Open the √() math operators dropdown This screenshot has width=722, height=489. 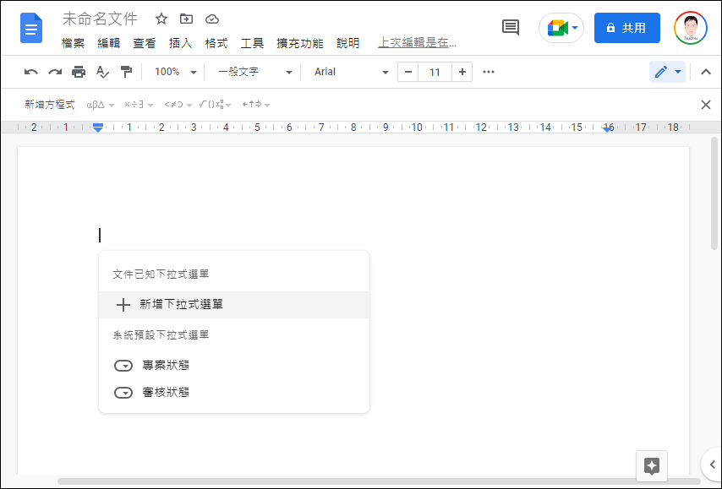tap(215, 105)
